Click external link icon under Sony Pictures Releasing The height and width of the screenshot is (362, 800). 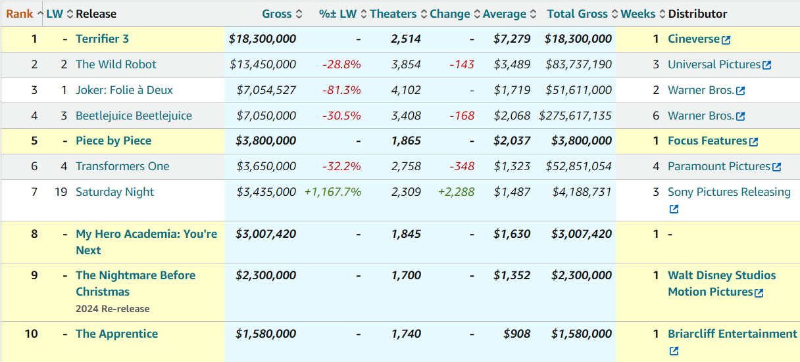[x=674, y=210]
